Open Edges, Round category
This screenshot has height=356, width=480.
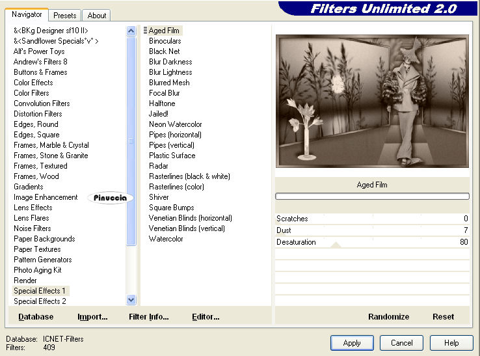36,124
